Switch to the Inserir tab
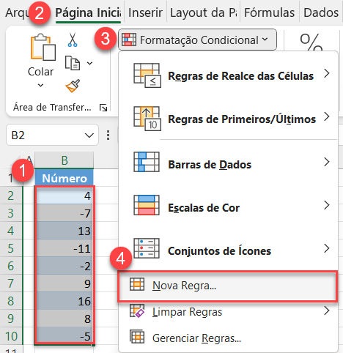Image resolution: width=343 pixels, height=353 pixels. [145, 12]
